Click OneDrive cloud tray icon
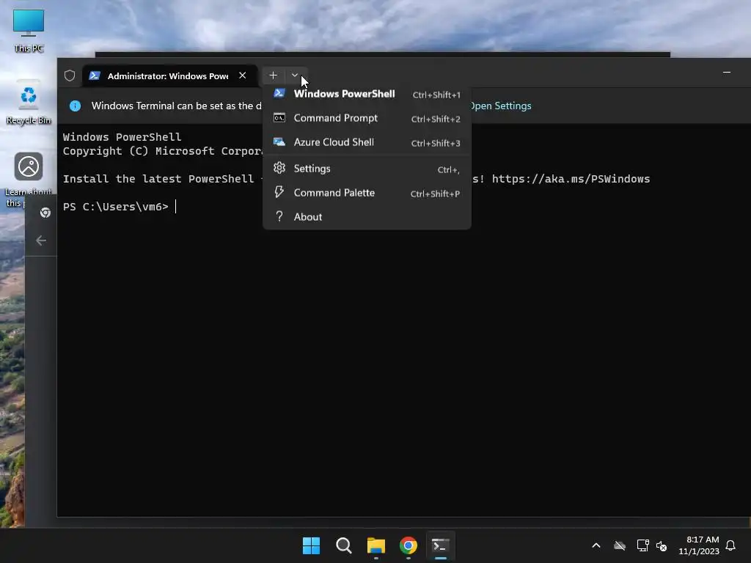Image resolution: width=751 pixels, height=563 pixels. pos(620,545)
